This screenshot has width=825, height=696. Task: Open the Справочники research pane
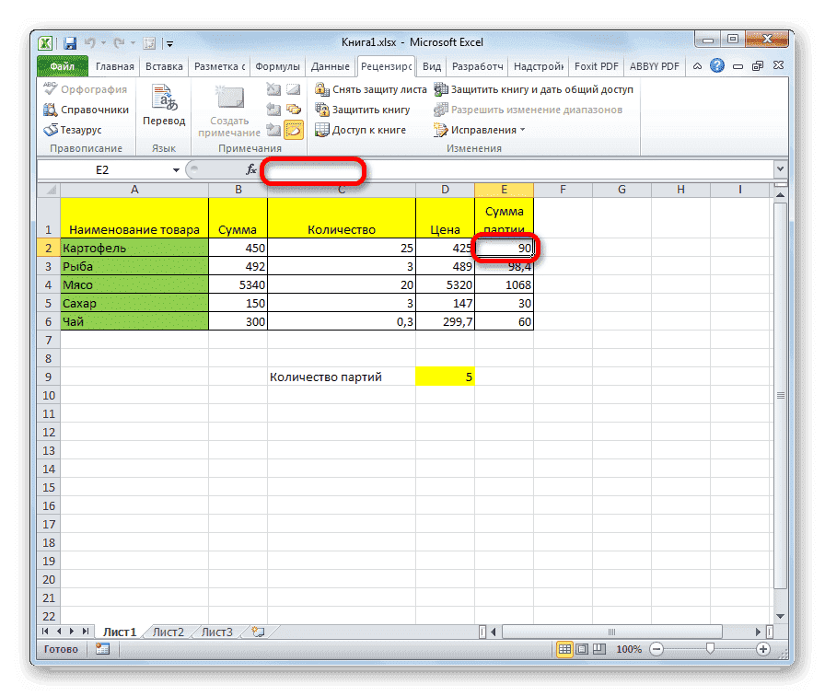(87, 108)
